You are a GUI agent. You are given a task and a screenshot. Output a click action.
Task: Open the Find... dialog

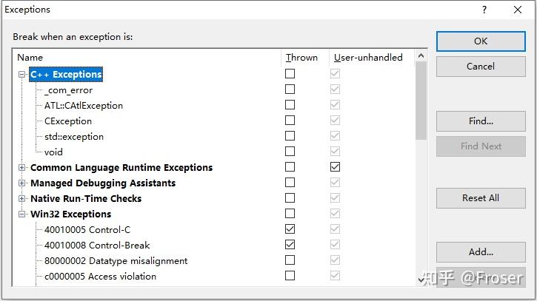480,121
